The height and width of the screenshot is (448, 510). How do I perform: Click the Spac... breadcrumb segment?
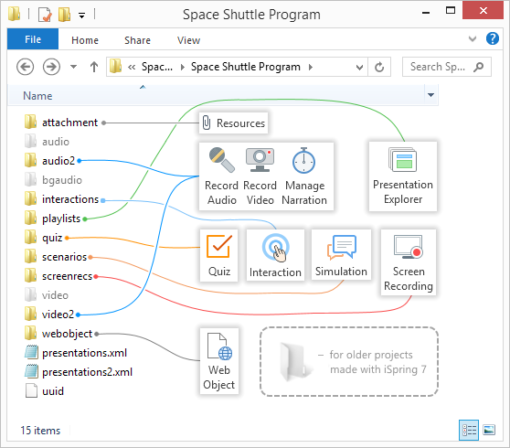tap(157, 67)
